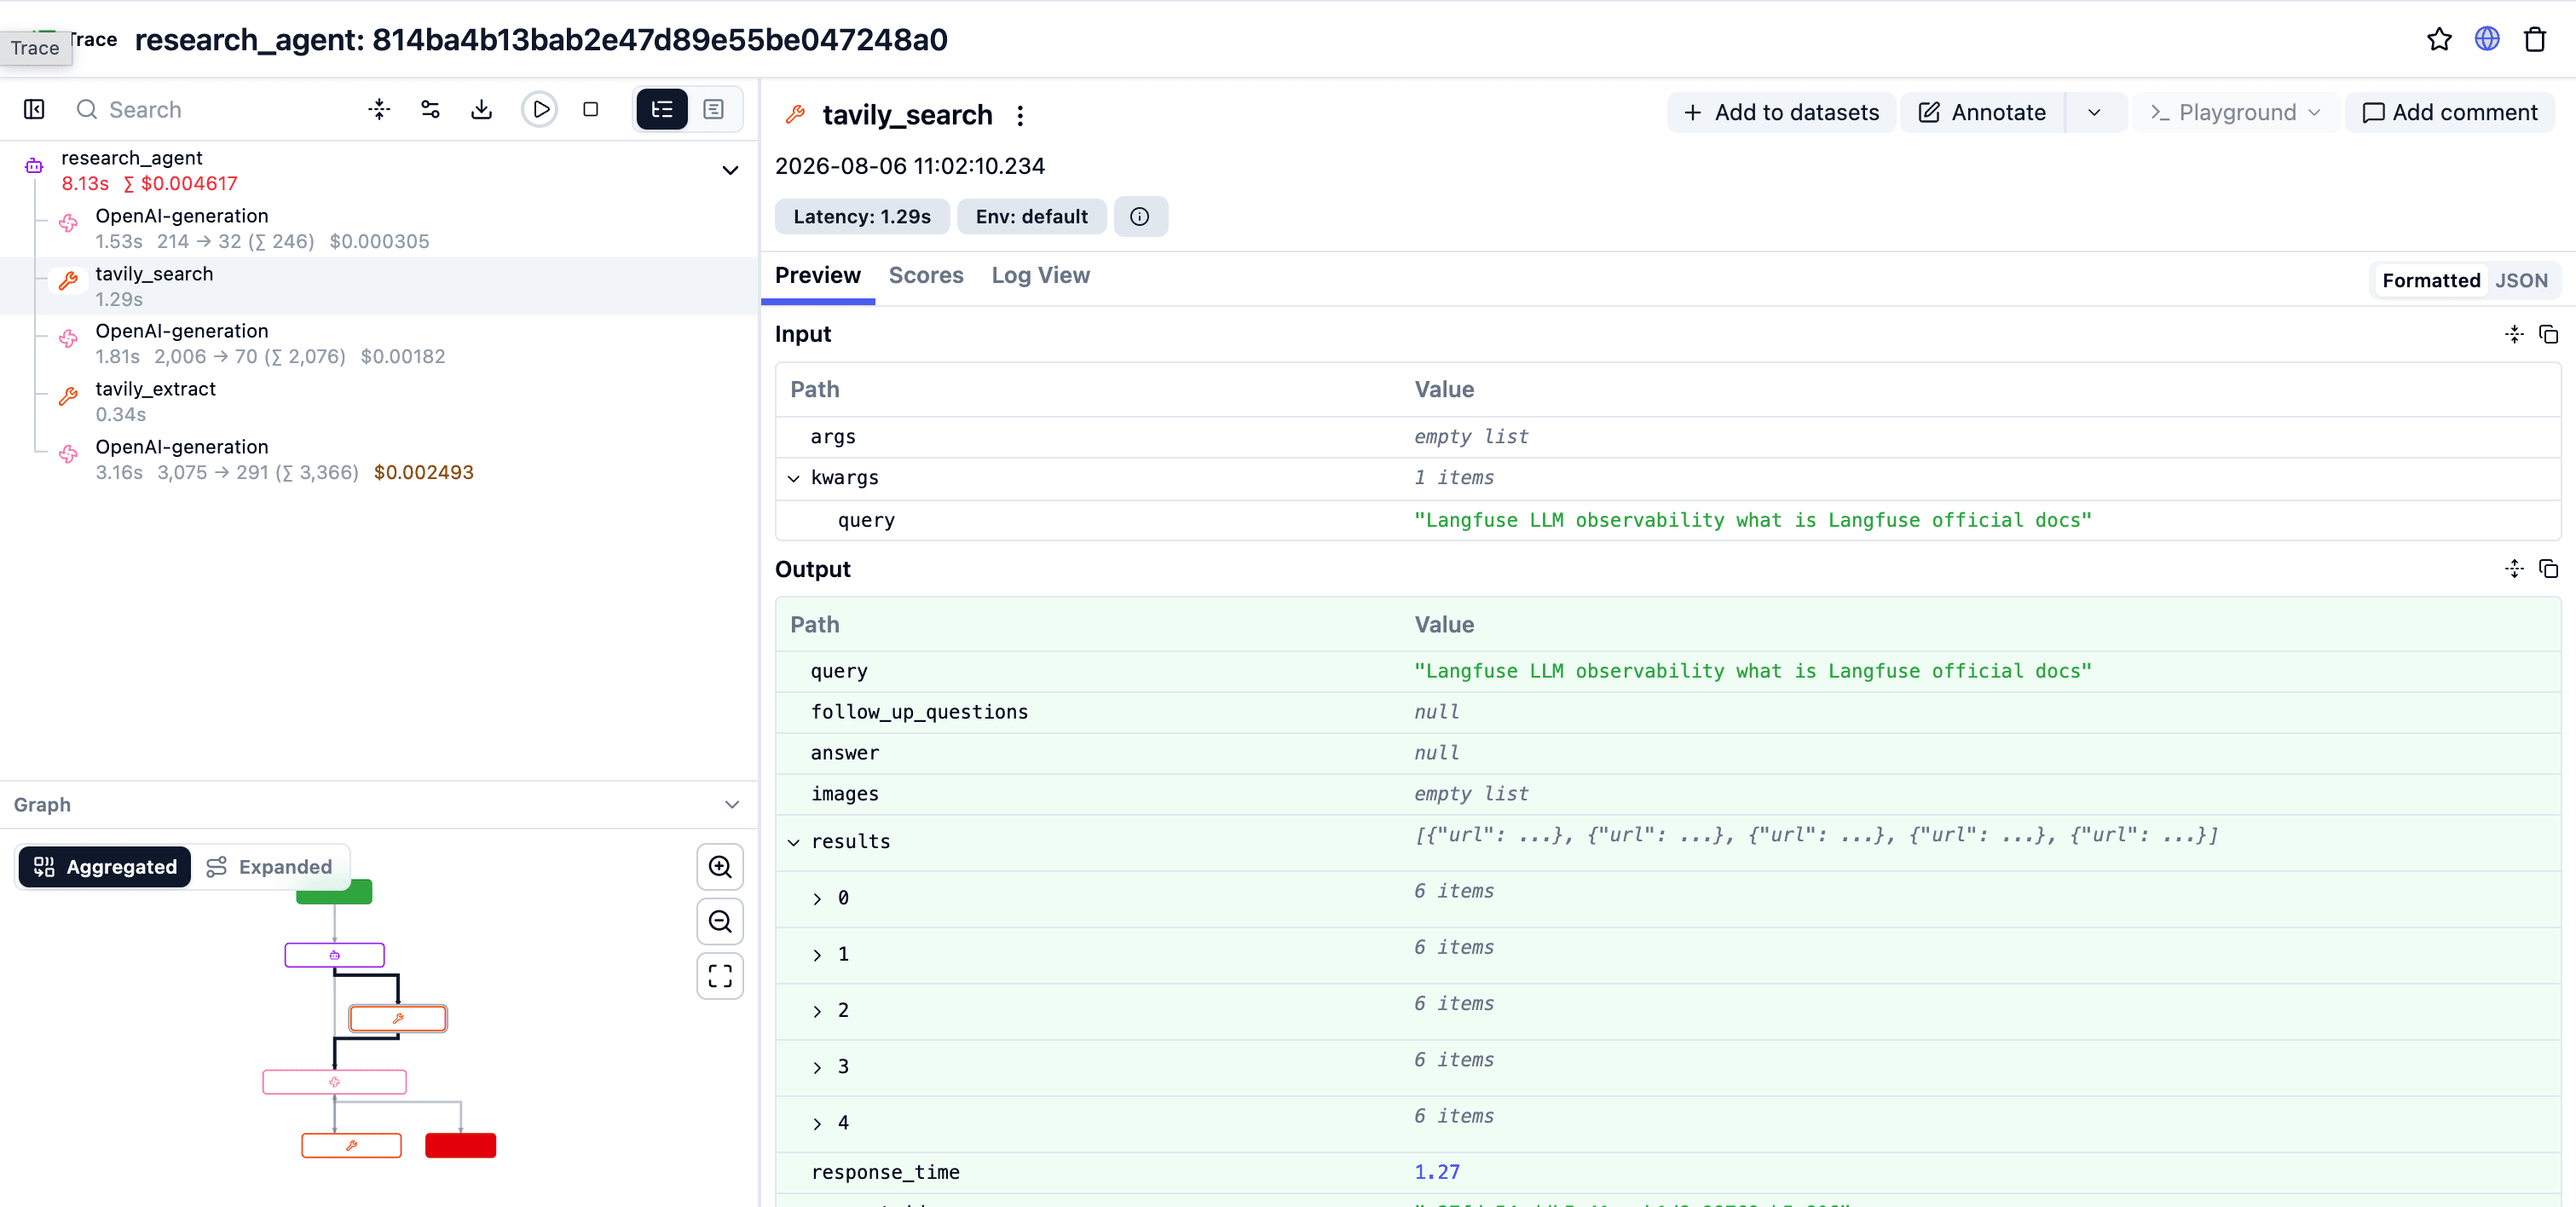Viewport: 2576px width, 1207px height.
Task: Expand result item 2
Action: coord(818,1012)
